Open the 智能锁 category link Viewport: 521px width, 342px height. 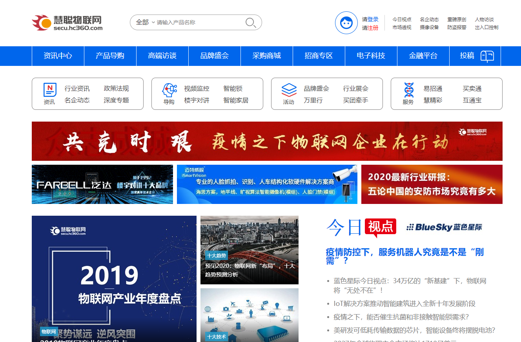click(233, 89)
